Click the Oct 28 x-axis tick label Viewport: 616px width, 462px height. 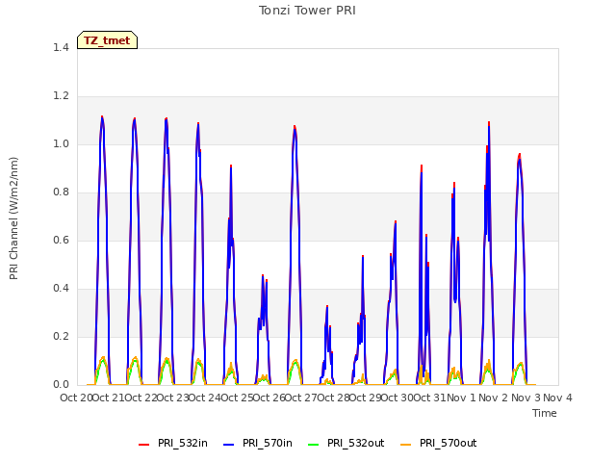pos(333,398)
